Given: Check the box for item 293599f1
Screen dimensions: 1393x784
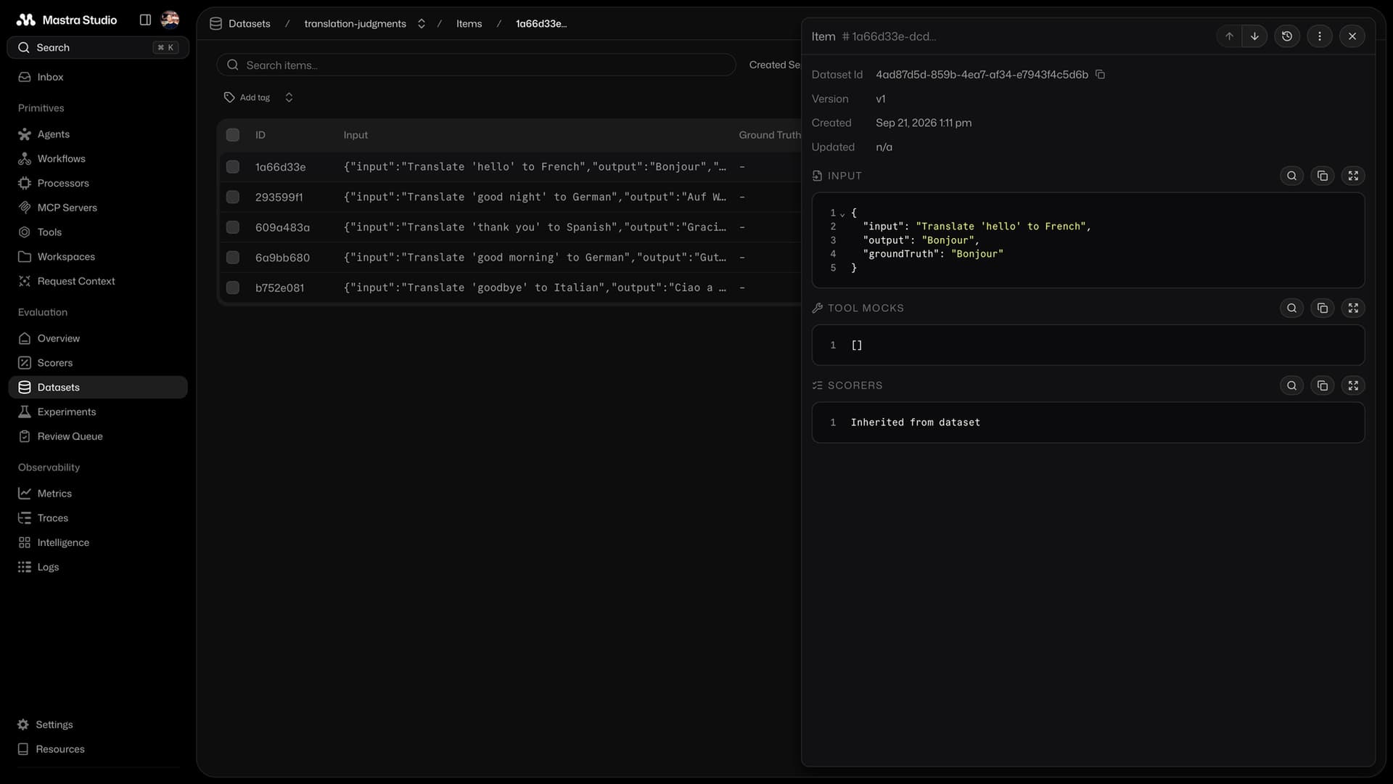Looking at the screenshot, I should coord(233,197).
